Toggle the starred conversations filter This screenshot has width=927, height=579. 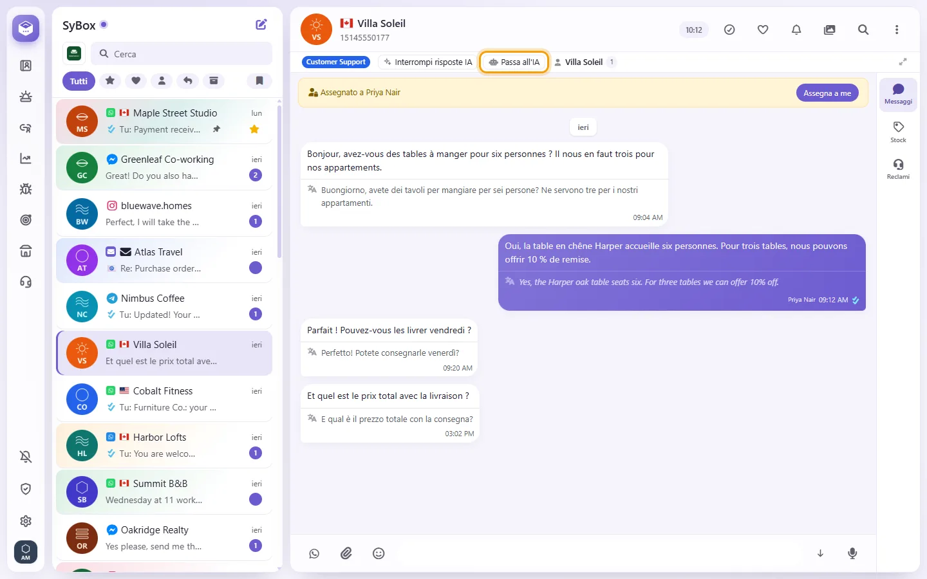point(110,81)
